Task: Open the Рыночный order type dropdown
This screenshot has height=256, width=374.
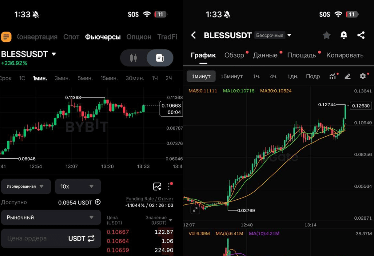Action: pos(51,217)
